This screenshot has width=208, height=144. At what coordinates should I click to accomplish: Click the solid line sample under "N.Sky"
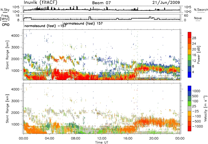(x=5, y=12)
